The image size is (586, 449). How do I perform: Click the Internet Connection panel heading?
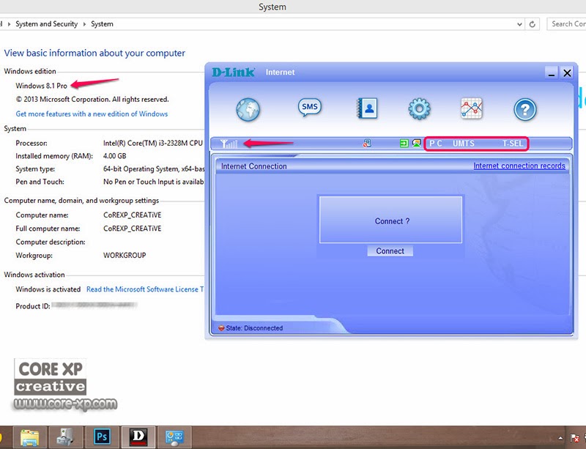253,166
